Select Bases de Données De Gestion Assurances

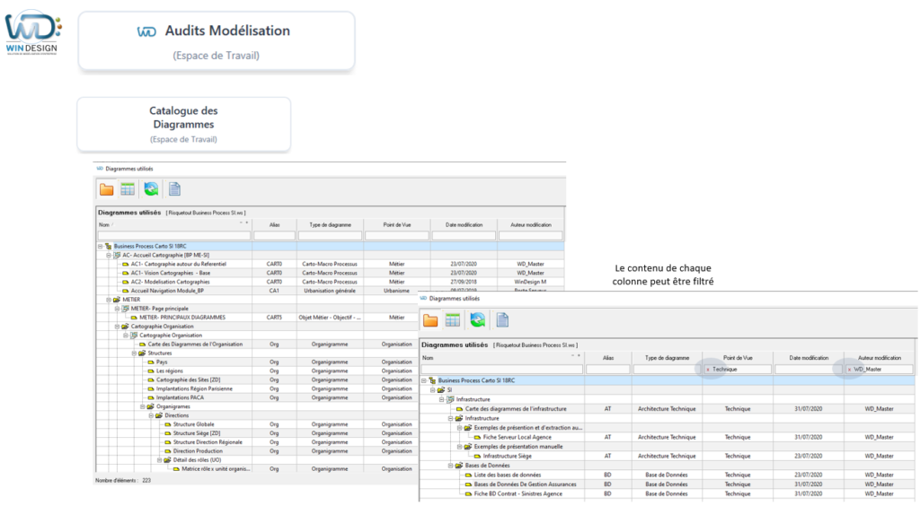(x=525, y=484)
